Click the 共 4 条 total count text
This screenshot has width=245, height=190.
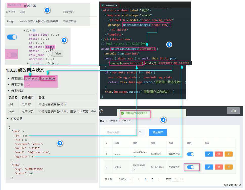[108, 179]
